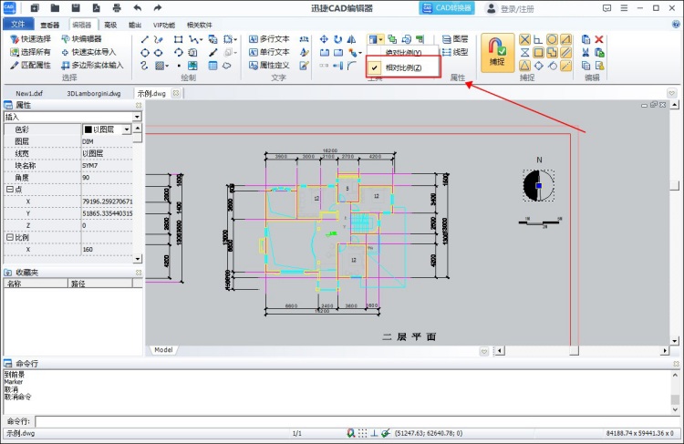
Task: Toggle the hourglass-shaped snap icon
Action: tap(524, 53)
